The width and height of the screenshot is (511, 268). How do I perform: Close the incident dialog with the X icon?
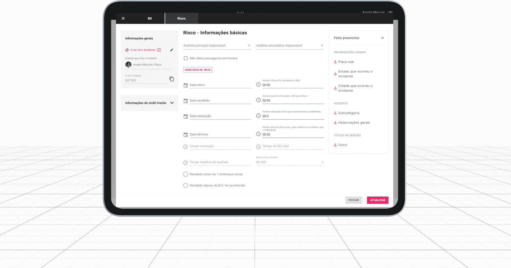tap(123, 19)
